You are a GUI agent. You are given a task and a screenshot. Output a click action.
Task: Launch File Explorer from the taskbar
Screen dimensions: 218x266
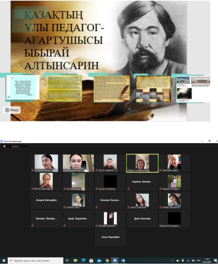pos(75,260)
